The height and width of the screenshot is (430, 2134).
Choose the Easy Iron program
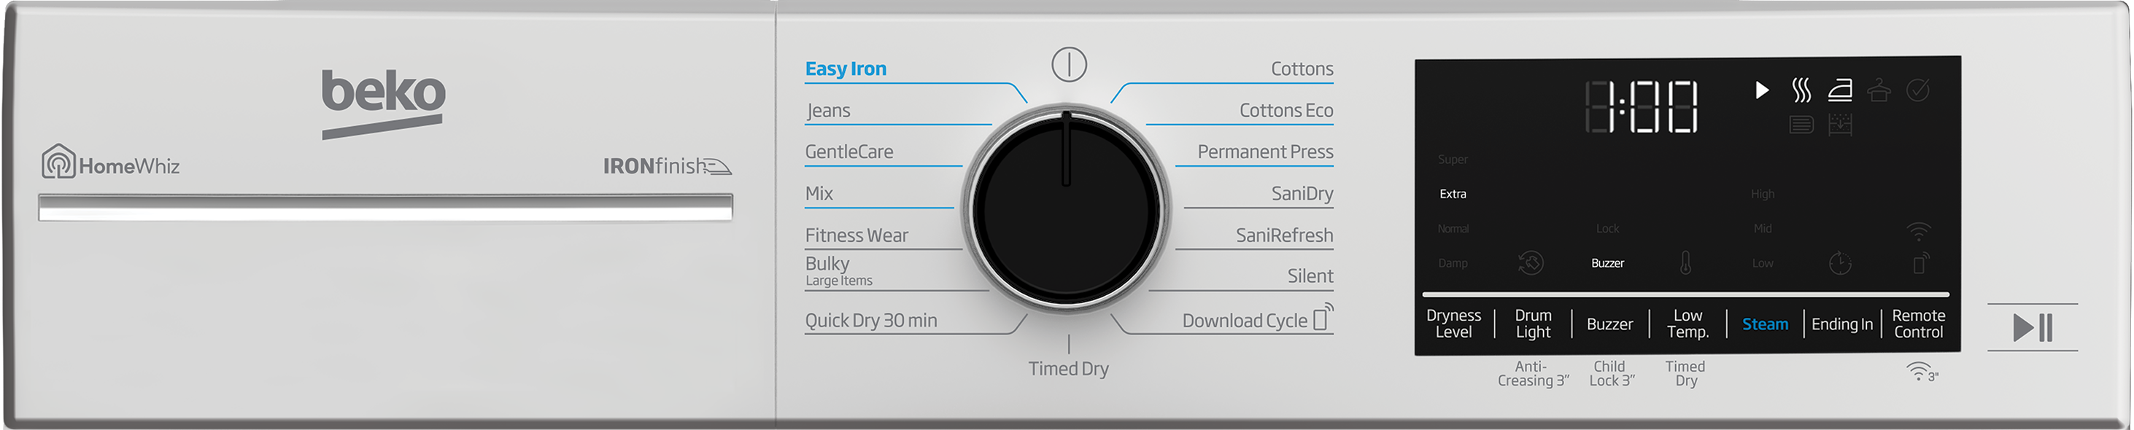click(x=845, y=69)
